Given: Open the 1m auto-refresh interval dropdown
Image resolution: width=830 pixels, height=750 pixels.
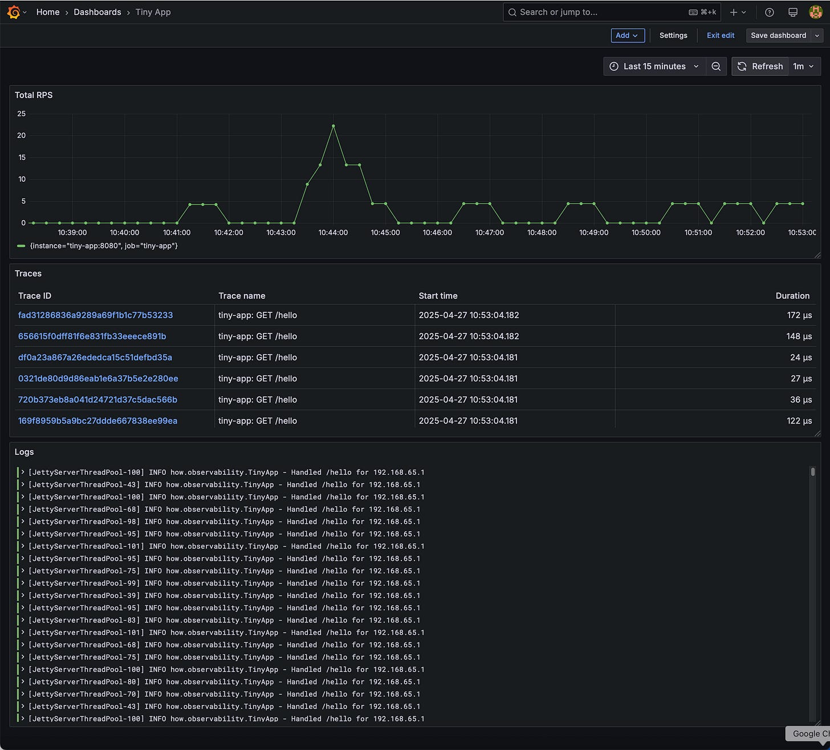Looking at the screenshot, I should pos(804,66).
